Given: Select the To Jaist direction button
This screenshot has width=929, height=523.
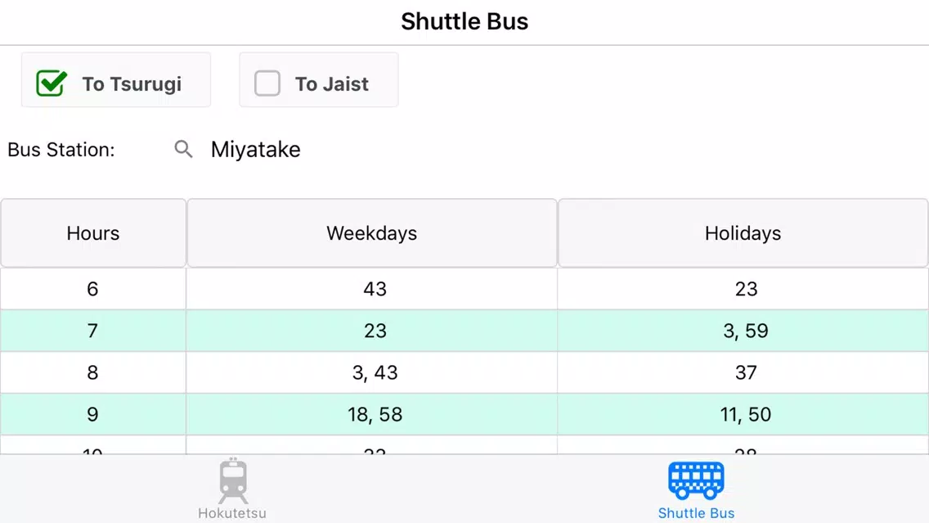Looking at the screenshot, I should point(319,80).
